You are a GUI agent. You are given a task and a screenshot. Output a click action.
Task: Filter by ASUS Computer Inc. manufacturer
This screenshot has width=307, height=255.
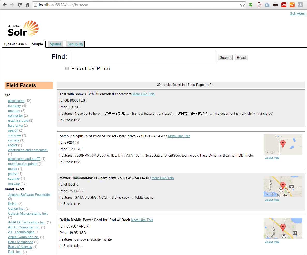24,227
